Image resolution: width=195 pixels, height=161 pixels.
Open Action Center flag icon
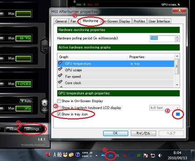click(146, 156)
